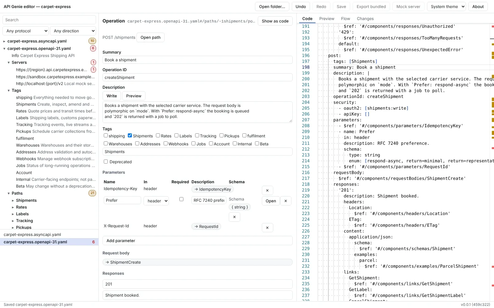The height and width of the screenshot is (308, 494).
Task: Tick the Deprecated checkbox
Action: pos(106,161)
